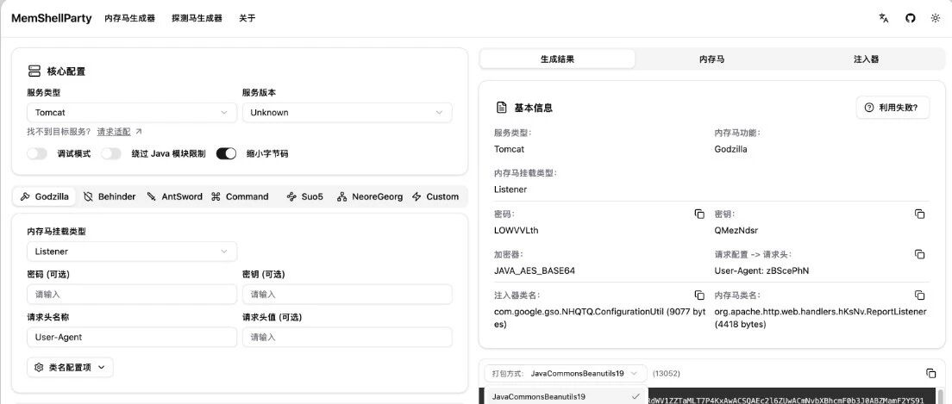
Task: Switch to the 注入器 tab
Action: (x=867, y=59)
